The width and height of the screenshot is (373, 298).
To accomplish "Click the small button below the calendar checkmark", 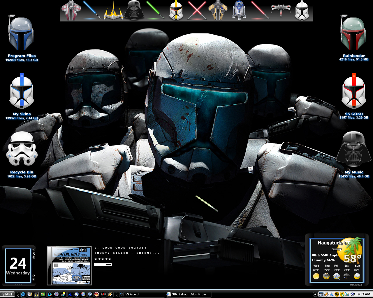I will 34,279.
